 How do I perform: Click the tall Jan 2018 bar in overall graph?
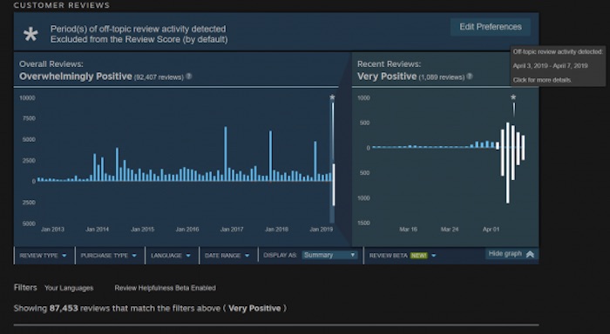point(270,156)
